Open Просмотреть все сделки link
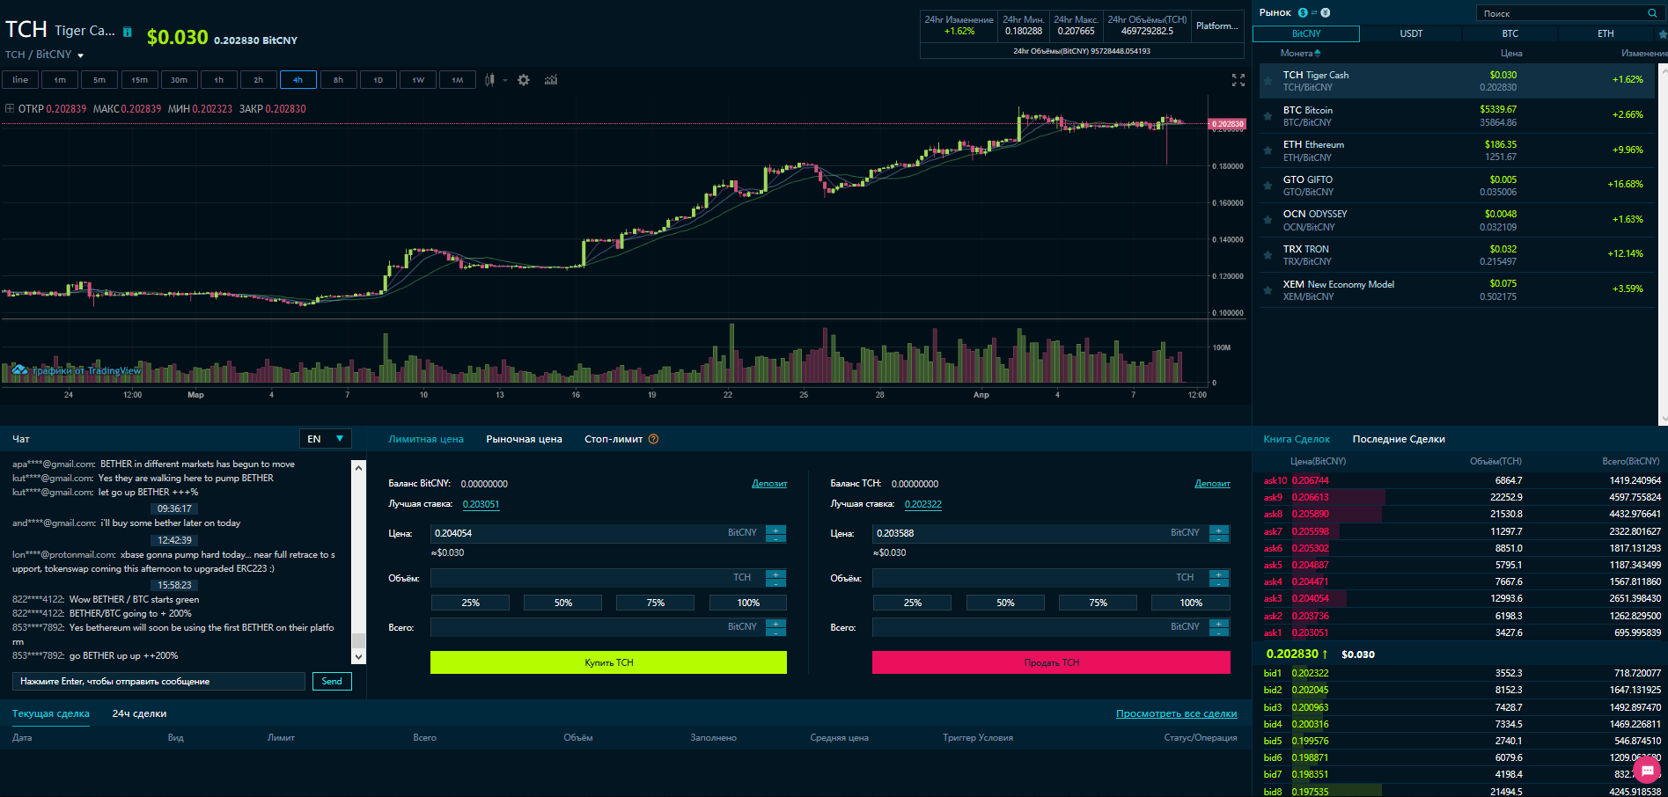The height and width of the screenshot is (797, 1668). (1176, 713)
